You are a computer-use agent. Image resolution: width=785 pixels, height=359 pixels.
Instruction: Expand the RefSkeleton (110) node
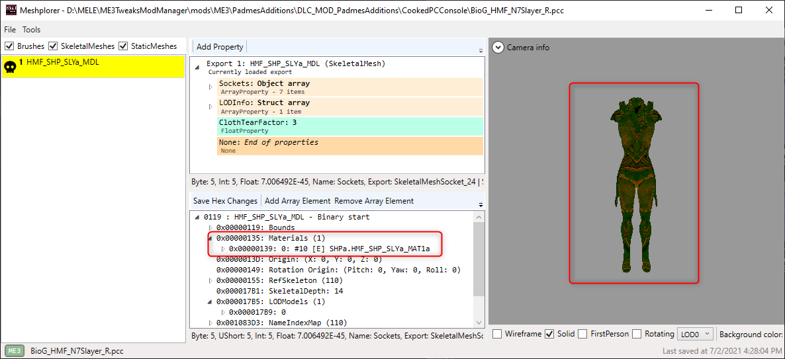210,280
